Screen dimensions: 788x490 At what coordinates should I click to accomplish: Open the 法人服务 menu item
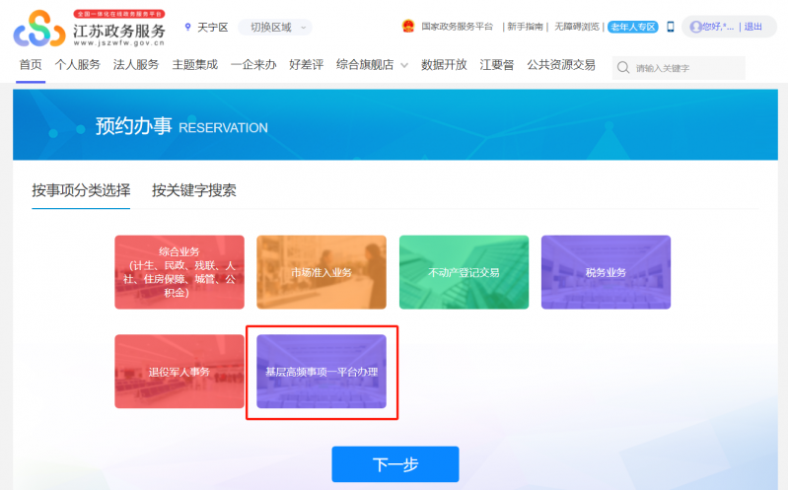(136, 65)
